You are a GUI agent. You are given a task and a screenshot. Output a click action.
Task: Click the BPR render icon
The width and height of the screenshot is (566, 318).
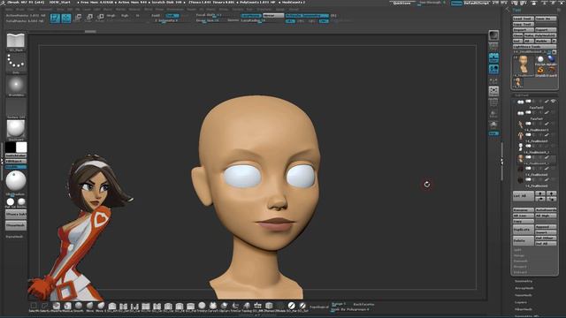pyautogui.click(x=493, y=35)
